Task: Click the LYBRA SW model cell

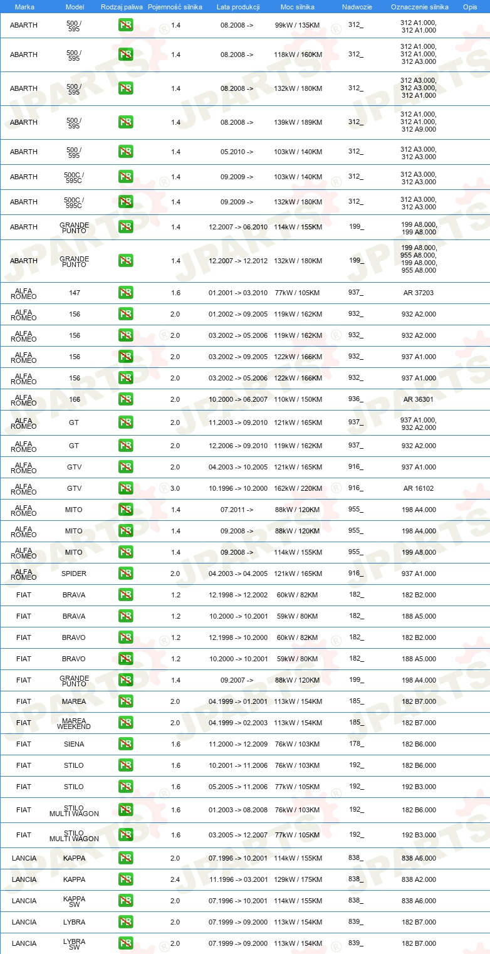Action: (75, 944)
